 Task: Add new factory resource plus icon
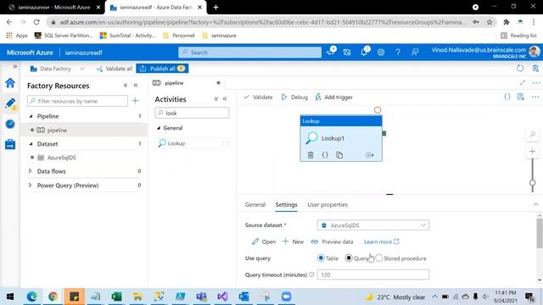(x=136, y=101)
